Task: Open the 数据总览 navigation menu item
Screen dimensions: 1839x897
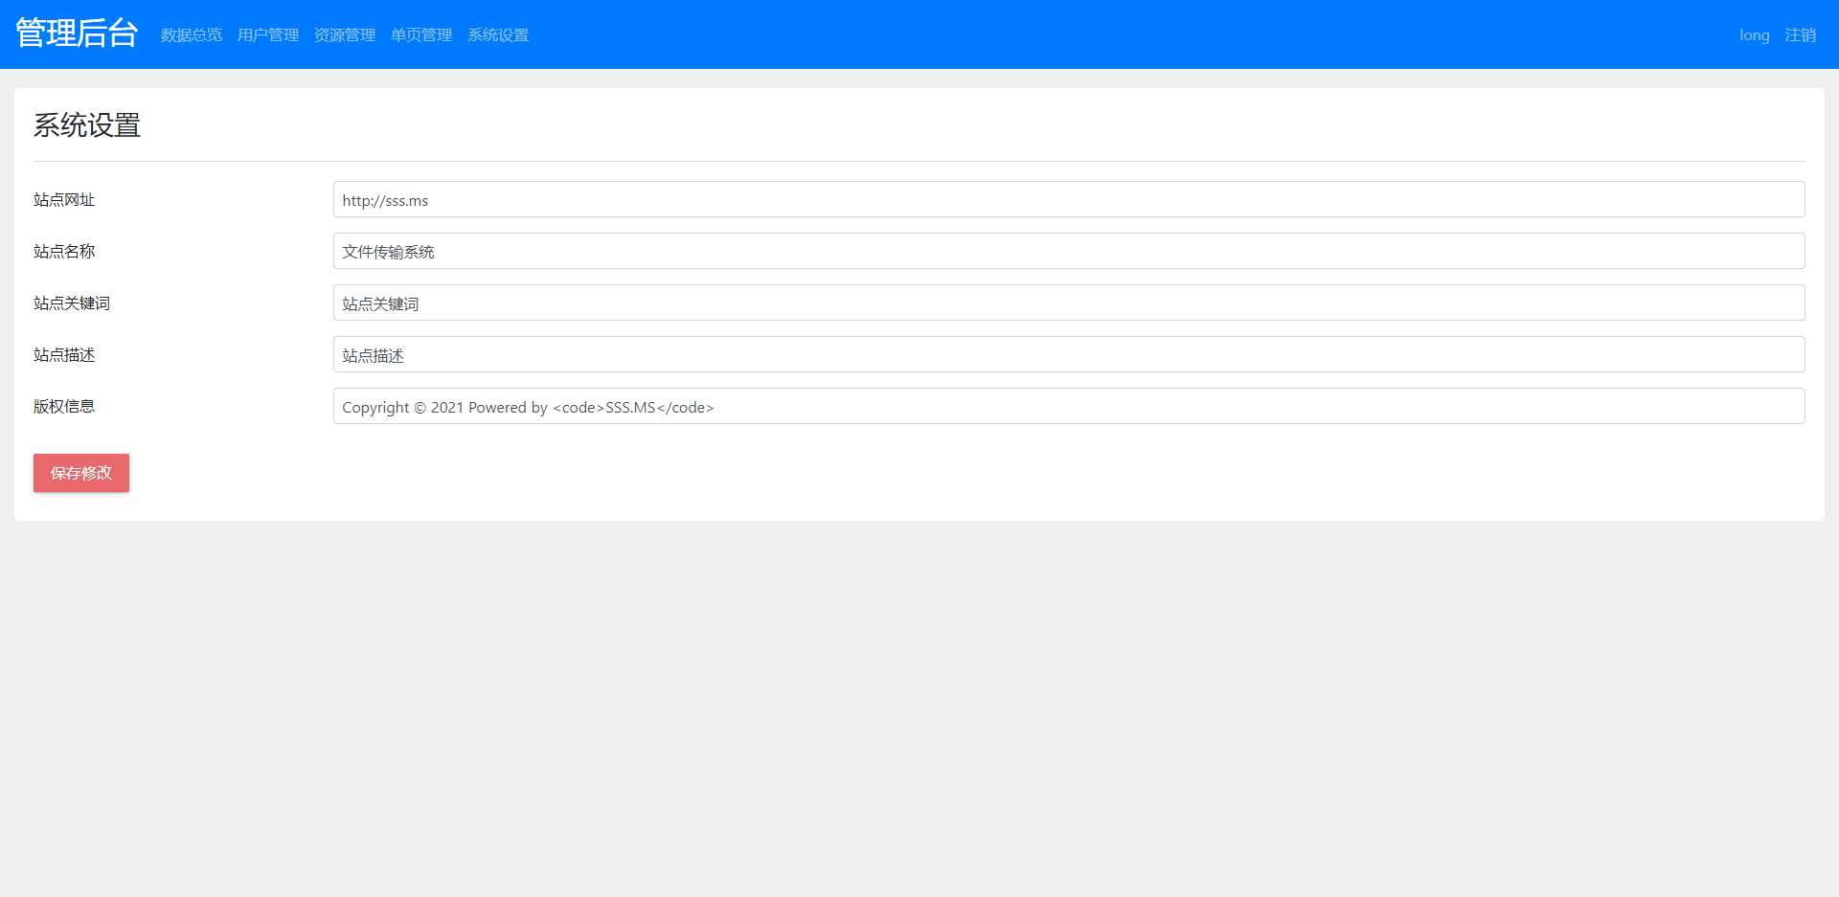Action: pos(192,35)
